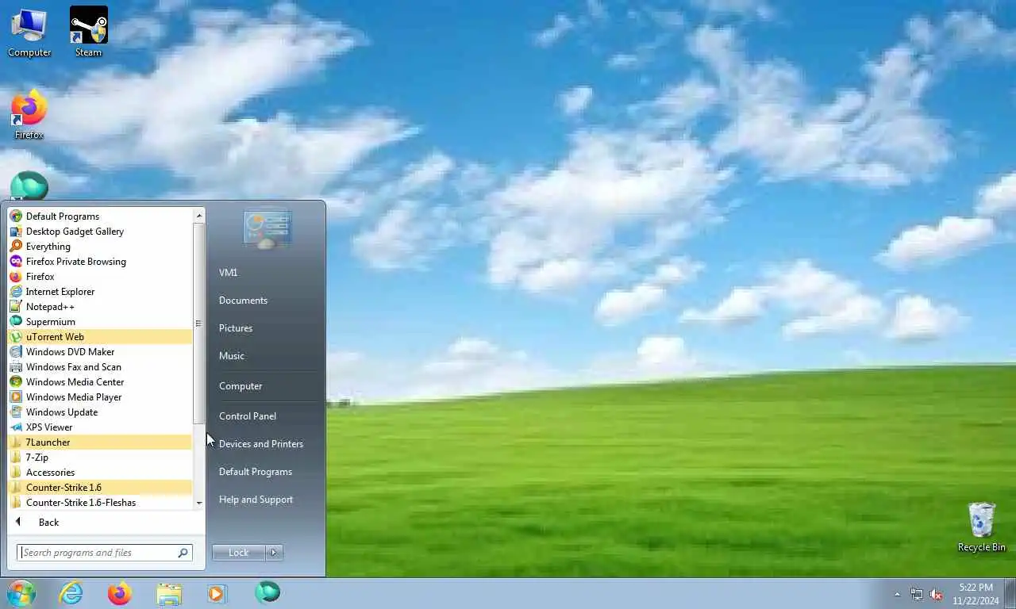Click the programs list scroll up arrow
The height and width of the screenshot is (609, 1016).
tap(199, 215)
